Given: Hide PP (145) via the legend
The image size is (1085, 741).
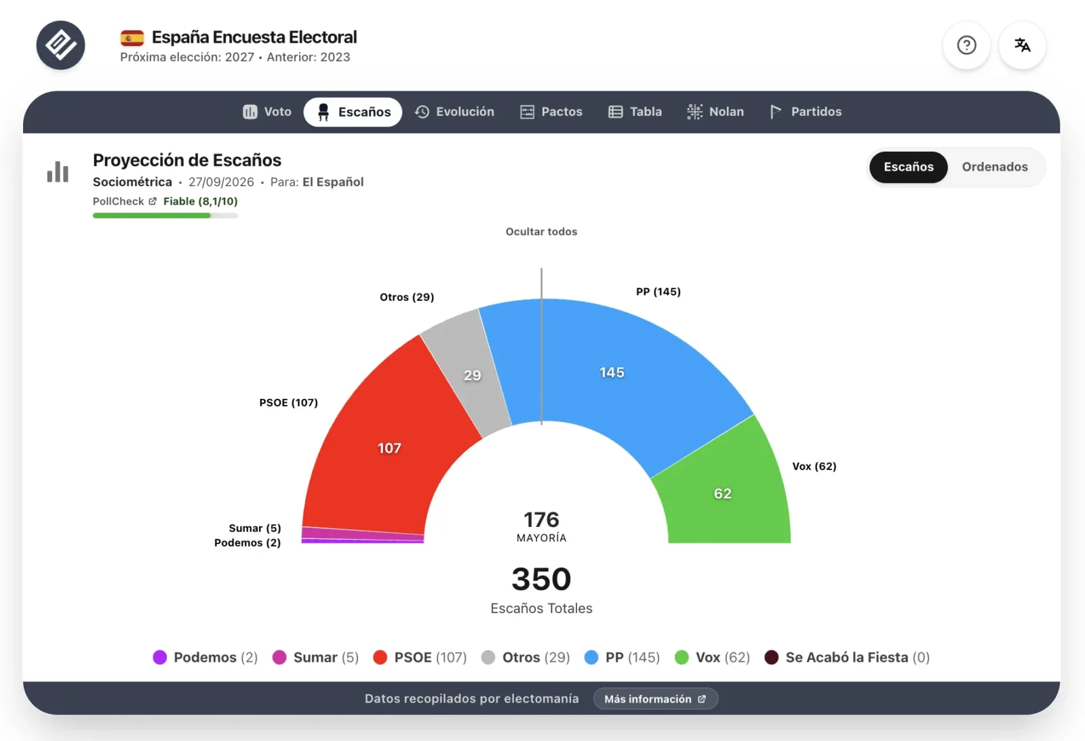Looking at the screenshot, I should (x=622, y=657).
